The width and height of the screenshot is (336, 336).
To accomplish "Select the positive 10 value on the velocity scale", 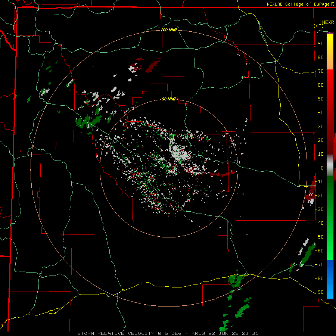I will pyautogui.click(x=321, y=154).
